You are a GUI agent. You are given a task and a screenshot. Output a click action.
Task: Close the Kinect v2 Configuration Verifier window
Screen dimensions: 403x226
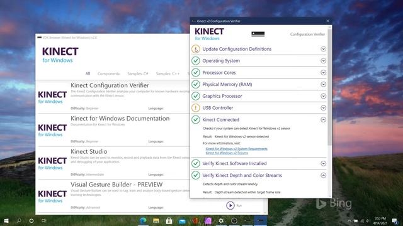327,21
